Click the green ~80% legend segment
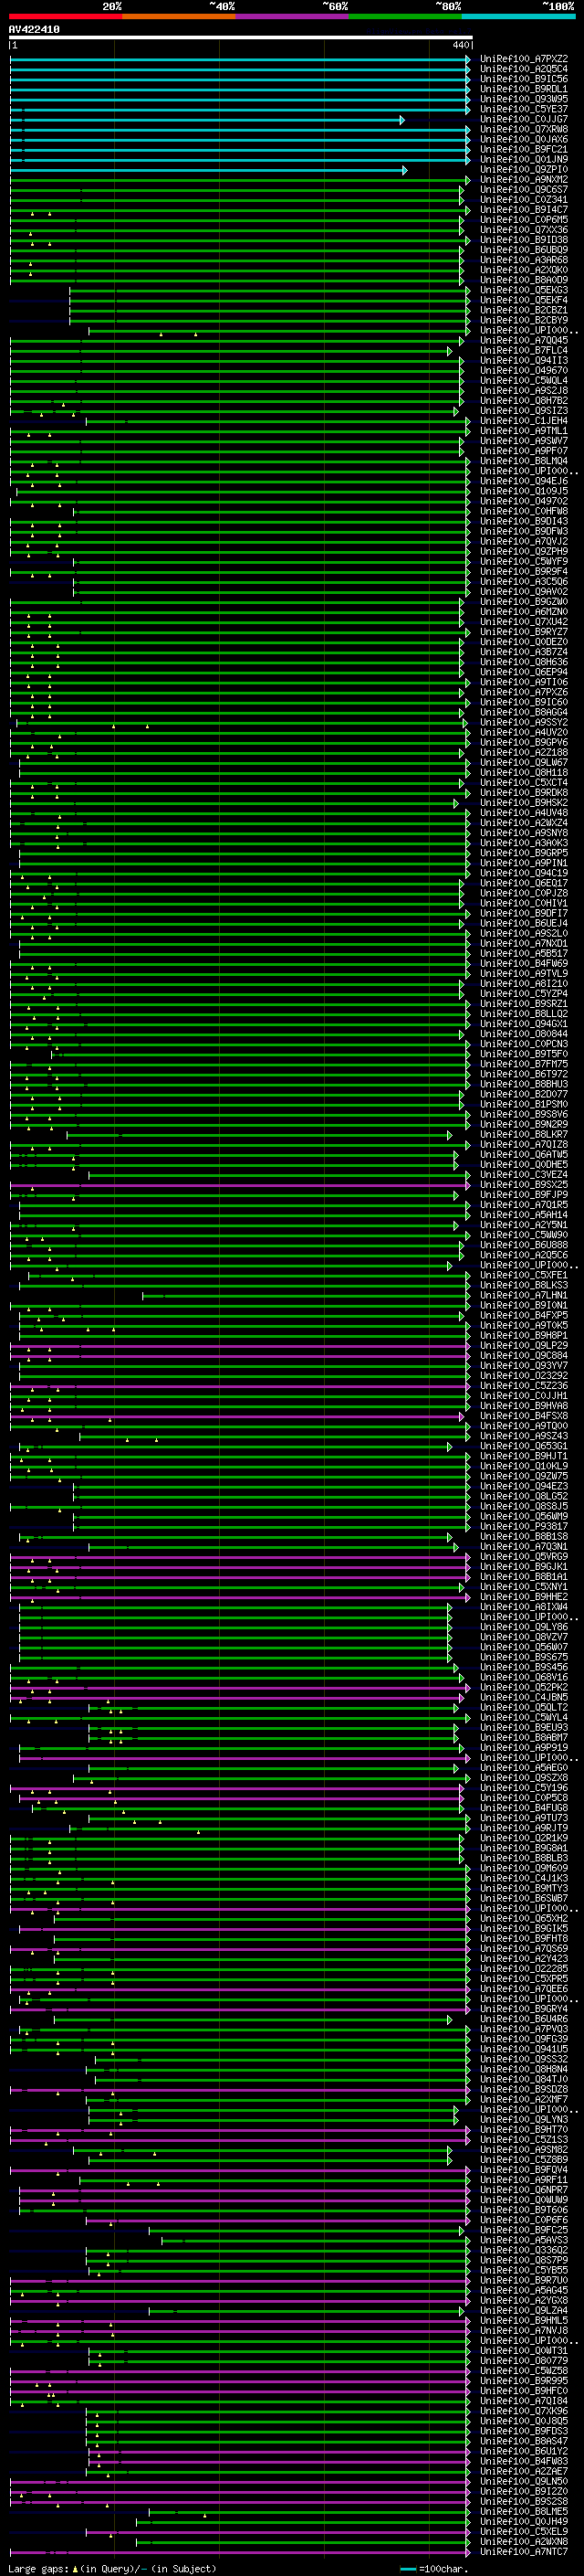Screen dimensions: 584x2576 [x=405, y=16]
